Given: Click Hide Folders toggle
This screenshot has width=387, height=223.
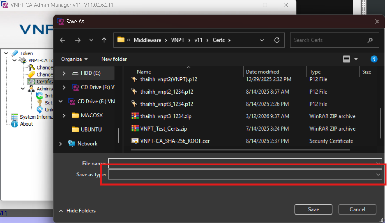Looking at the screenshot, I should [x=77, y=211].
